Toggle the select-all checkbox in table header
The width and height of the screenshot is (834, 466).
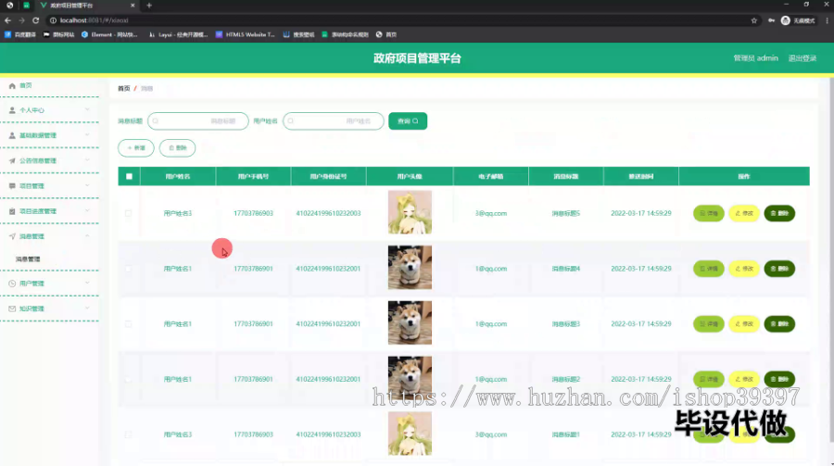point(129,176)
